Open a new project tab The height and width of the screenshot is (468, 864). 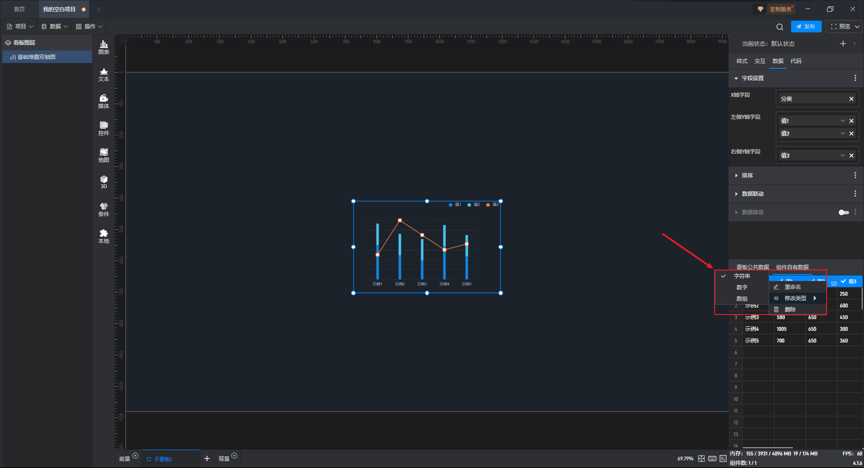[99, 9]
